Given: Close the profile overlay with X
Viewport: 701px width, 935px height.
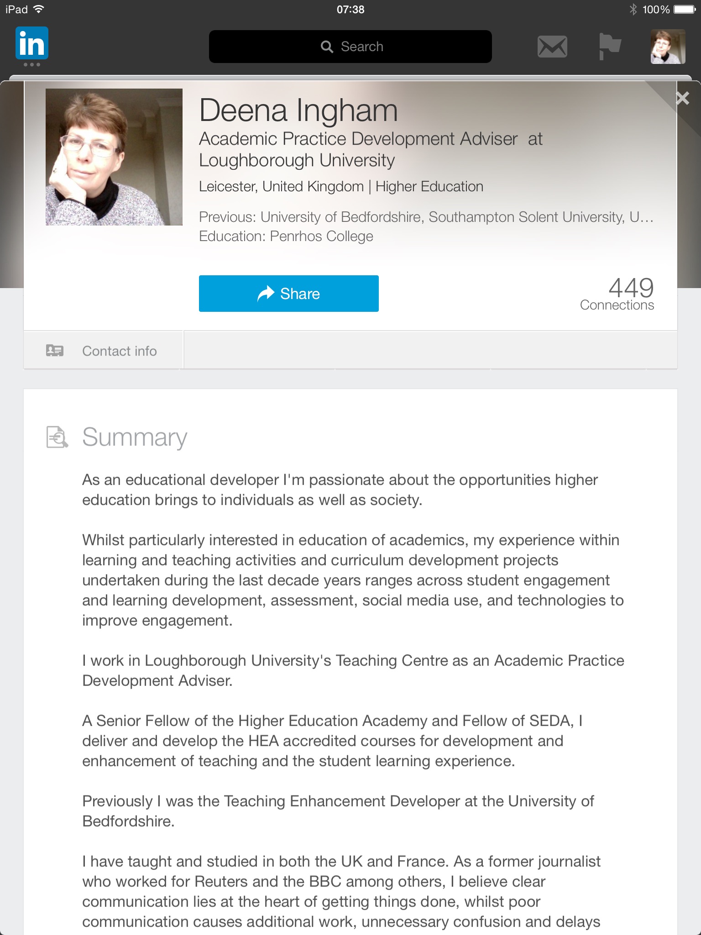Looking at the screenshot, I should (682, 98).
